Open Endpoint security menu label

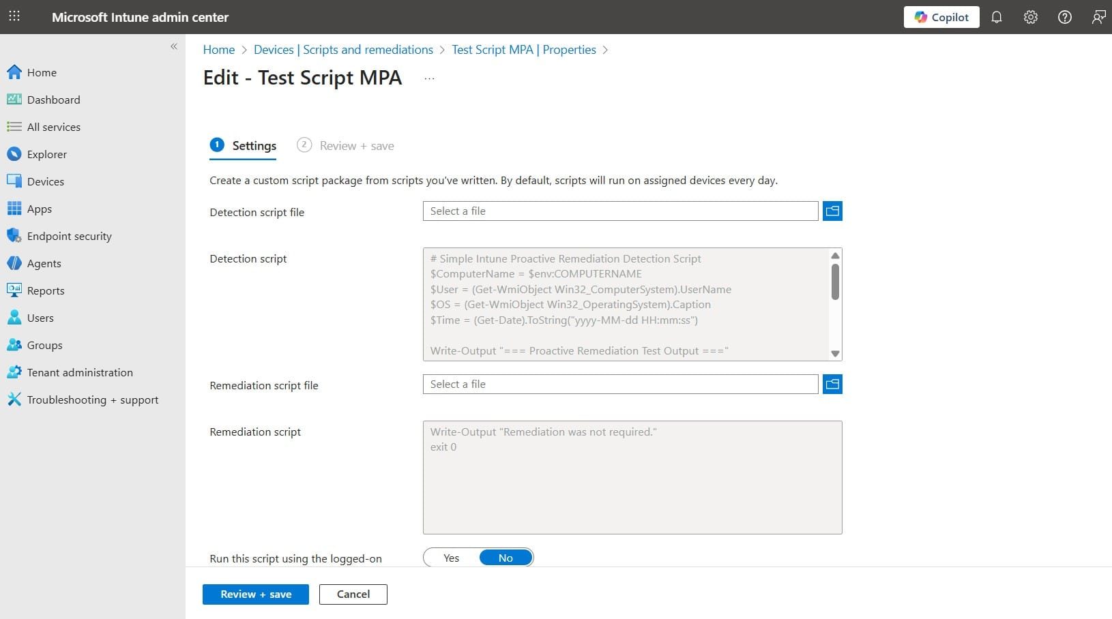click(70, 236)
